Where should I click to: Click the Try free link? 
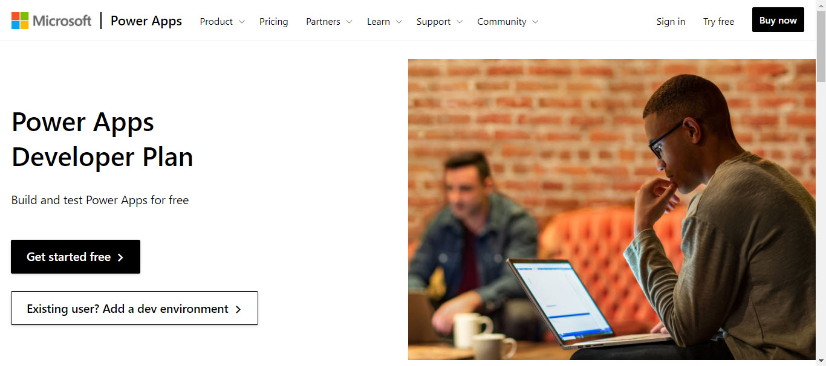[x=718, y=22]
